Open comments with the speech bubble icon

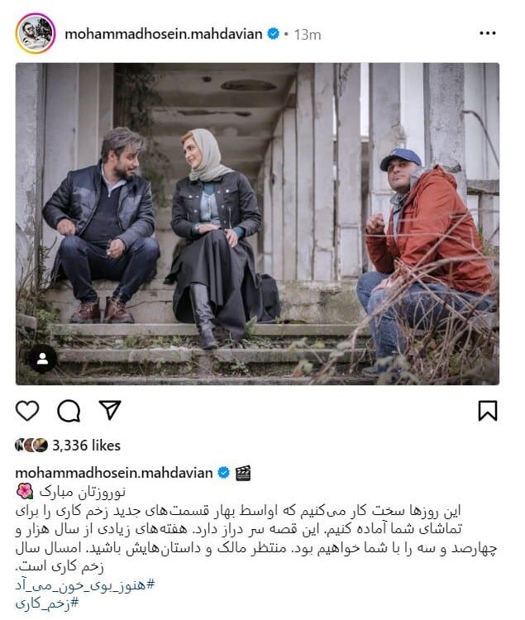point(69,411)
